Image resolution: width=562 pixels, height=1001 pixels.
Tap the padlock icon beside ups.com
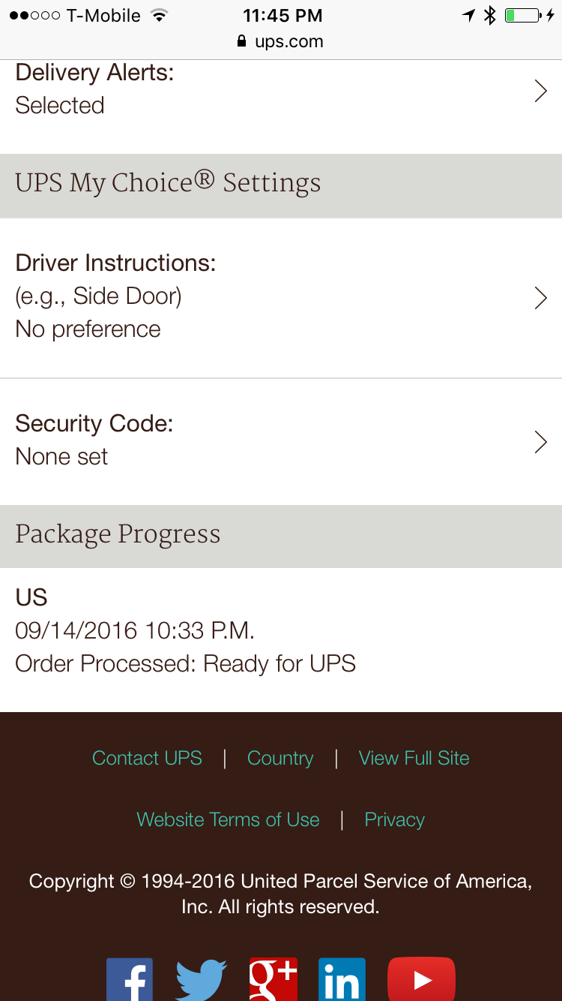point(241,41)
